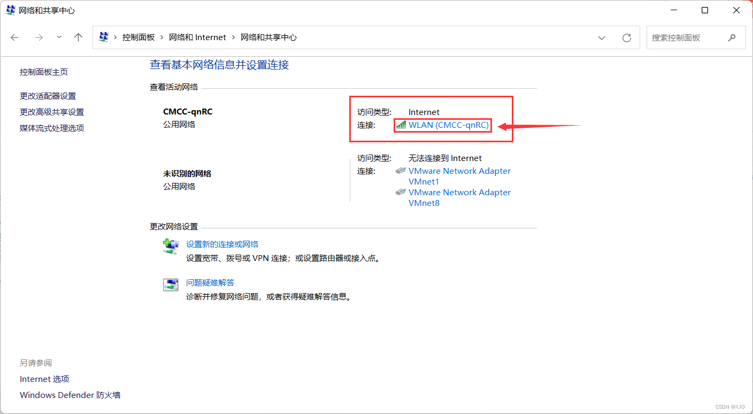Click the Wi-Fi signal bars icon
Image resolution: width=753 pixels, height=414 pixels.
(401, 125)
